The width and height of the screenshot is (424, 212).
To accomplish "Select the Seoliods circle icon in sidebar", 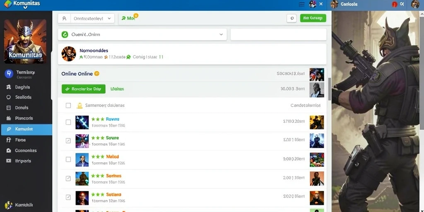I will (x=8, y=97).
